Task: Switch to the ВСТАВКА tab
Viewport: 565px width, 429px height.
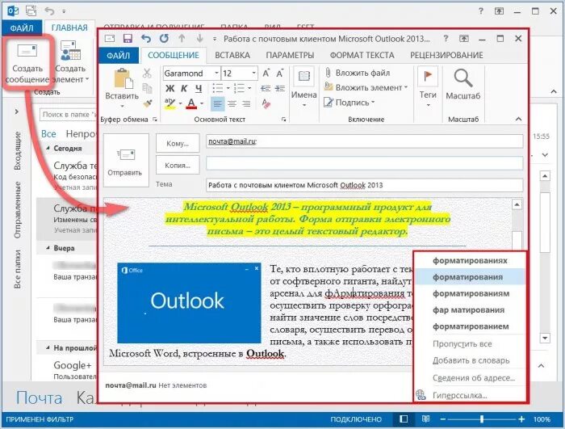Action: (x=232, y=55)
